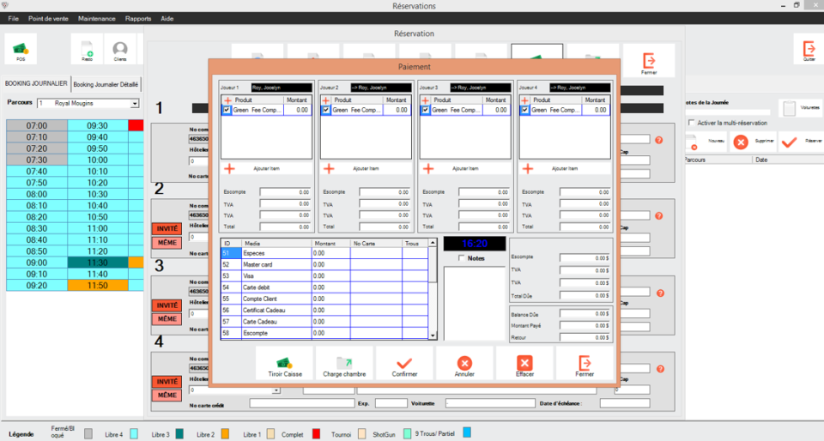Click the Quitter exit icon
824x441 pixels.
pos(808,50)
